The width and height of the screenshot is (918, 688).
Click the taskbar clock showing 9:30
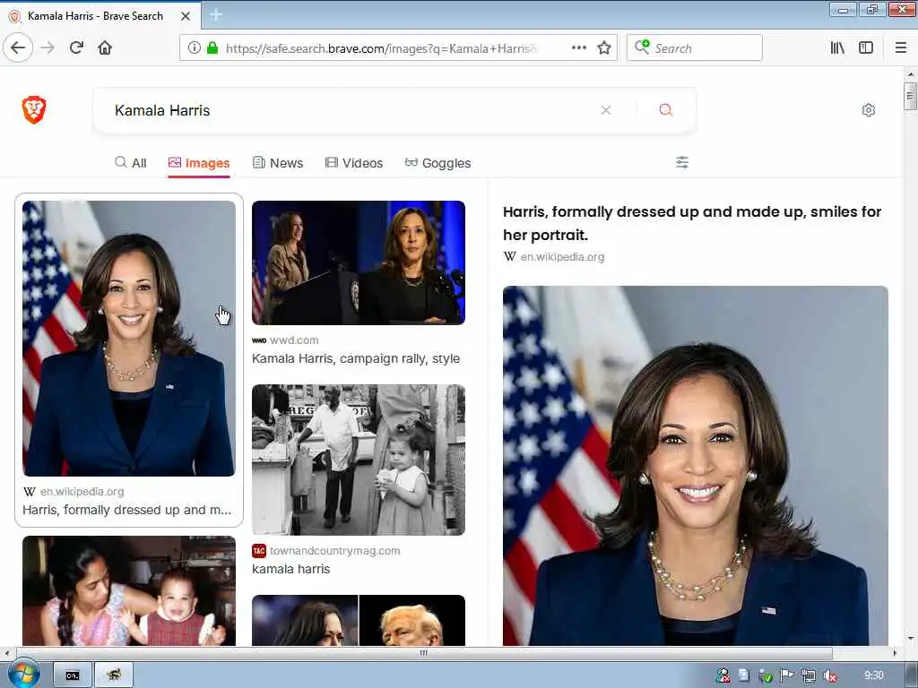(874, 675)
